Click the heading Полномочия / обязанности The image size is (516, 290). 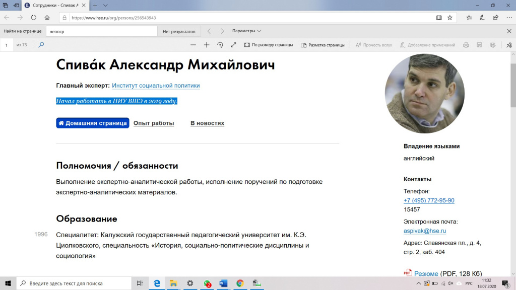pyautogui.click(x=117, y=165)
